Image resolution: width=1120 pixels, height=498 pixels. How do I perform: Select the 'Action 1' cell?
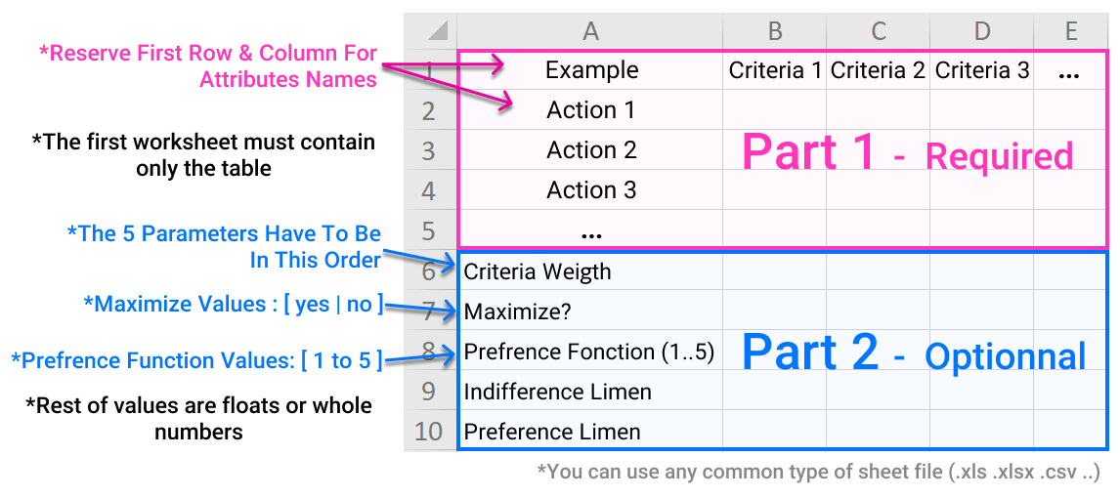pos(591,110)
